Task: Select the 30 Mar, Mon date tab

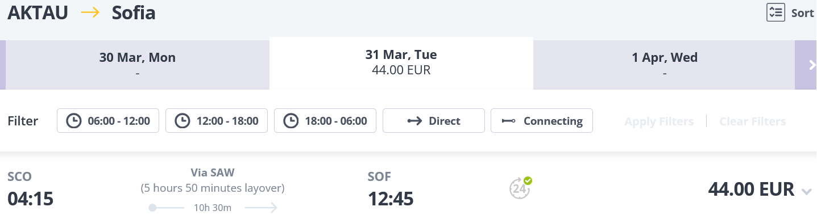Action: point(138,65)
